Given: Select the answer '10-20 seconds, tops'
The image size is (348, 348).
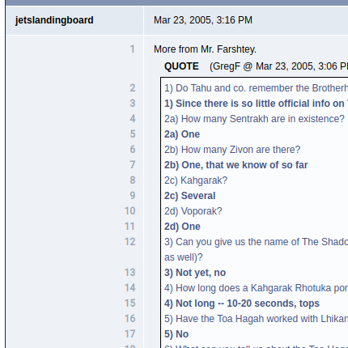Looking at the screenshot, I should tap(273, 303).
